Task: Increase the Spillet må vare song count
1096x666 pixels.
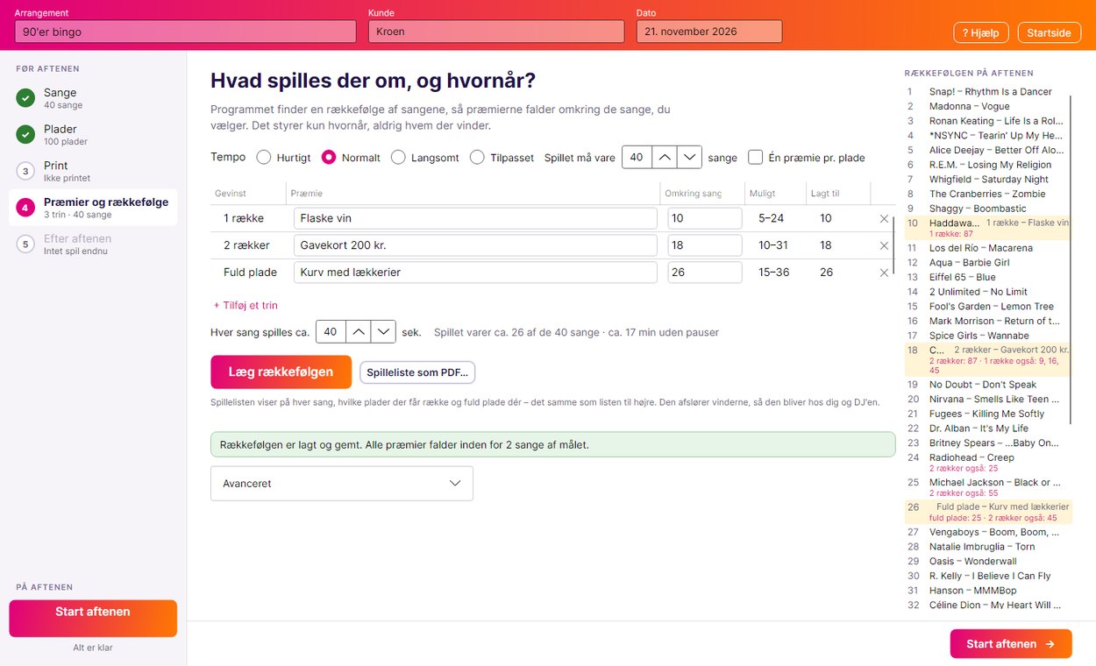Action: tap(665, 158)
